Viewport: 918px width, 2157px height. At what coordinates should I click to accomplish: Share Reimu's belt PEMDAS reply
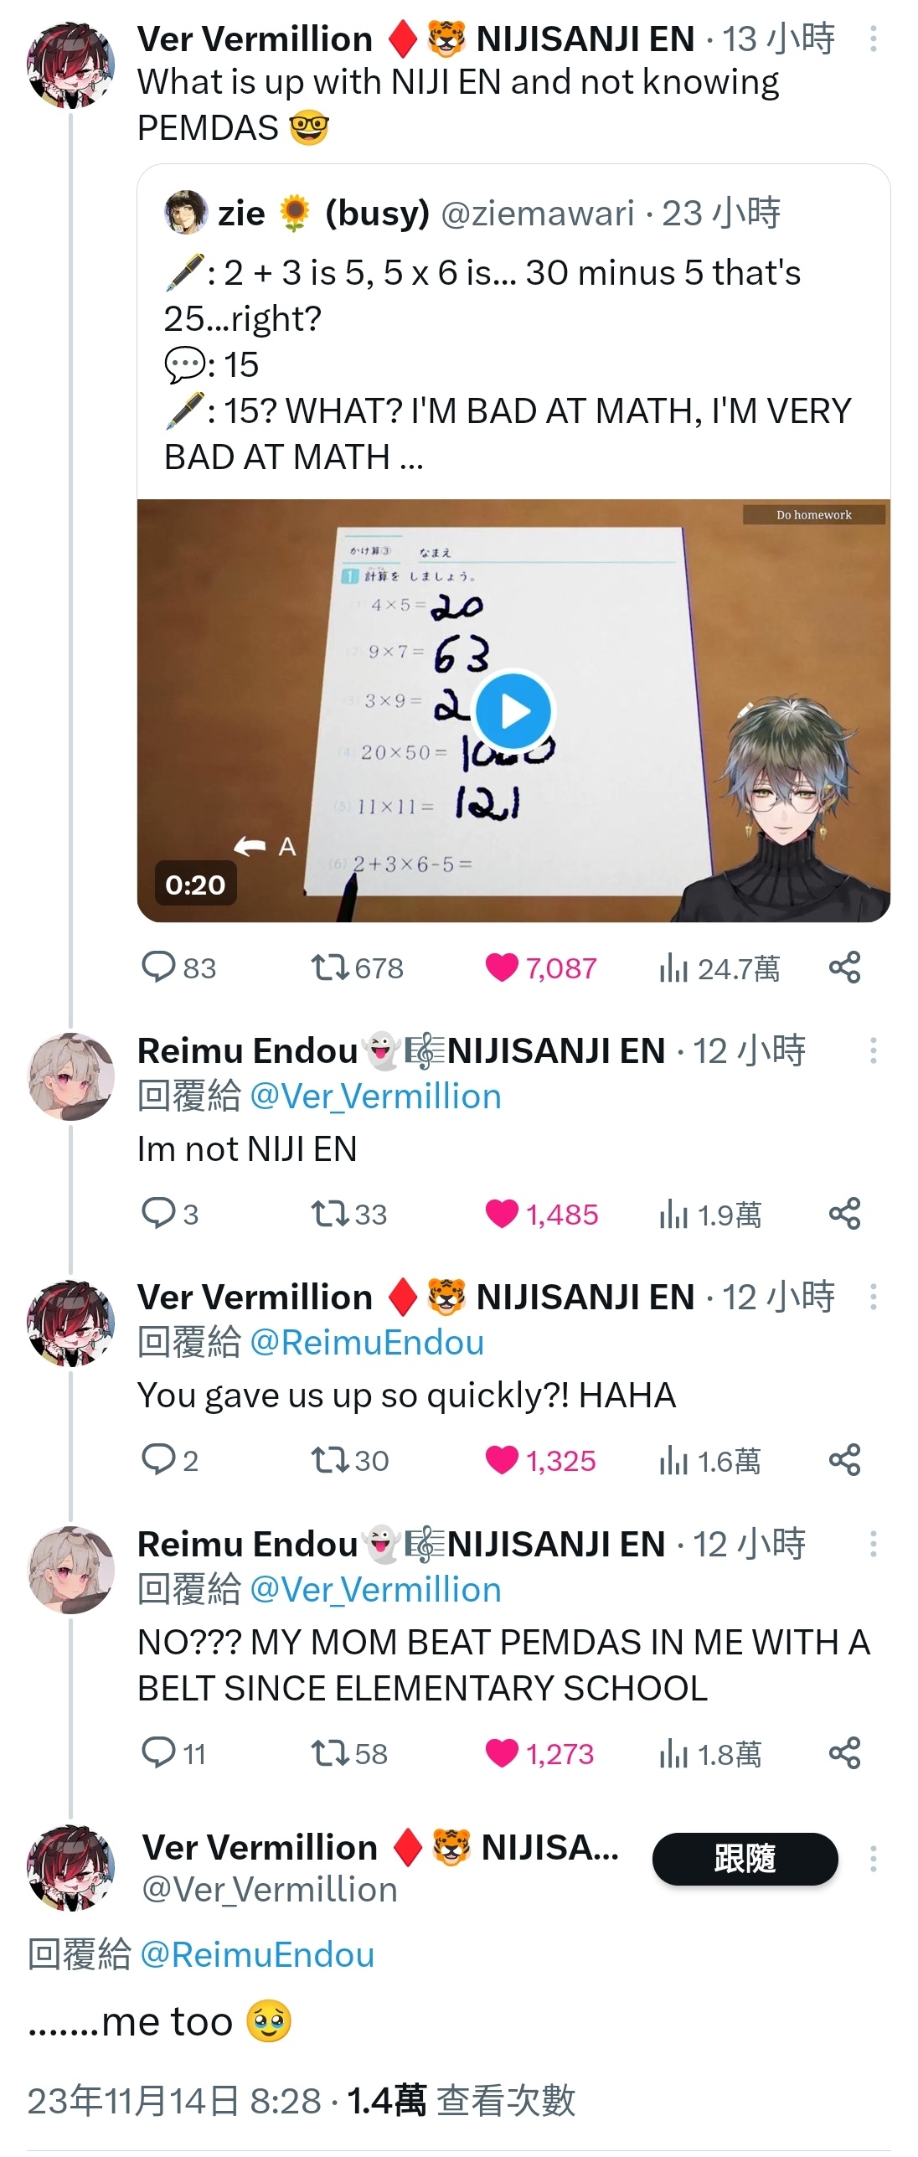click(x=844, y=1752)
